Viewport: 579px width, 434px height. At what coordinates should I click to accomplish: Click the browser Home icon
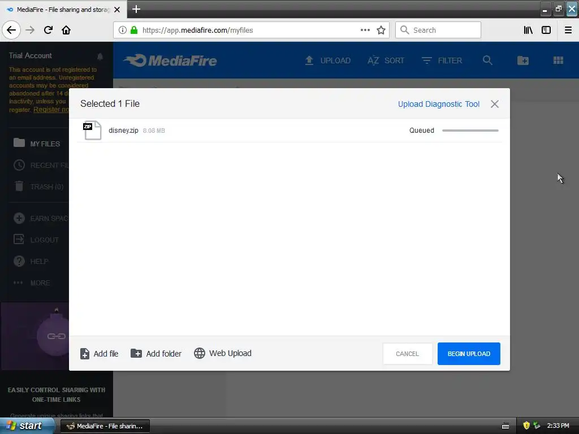click(x=66, y=30)
